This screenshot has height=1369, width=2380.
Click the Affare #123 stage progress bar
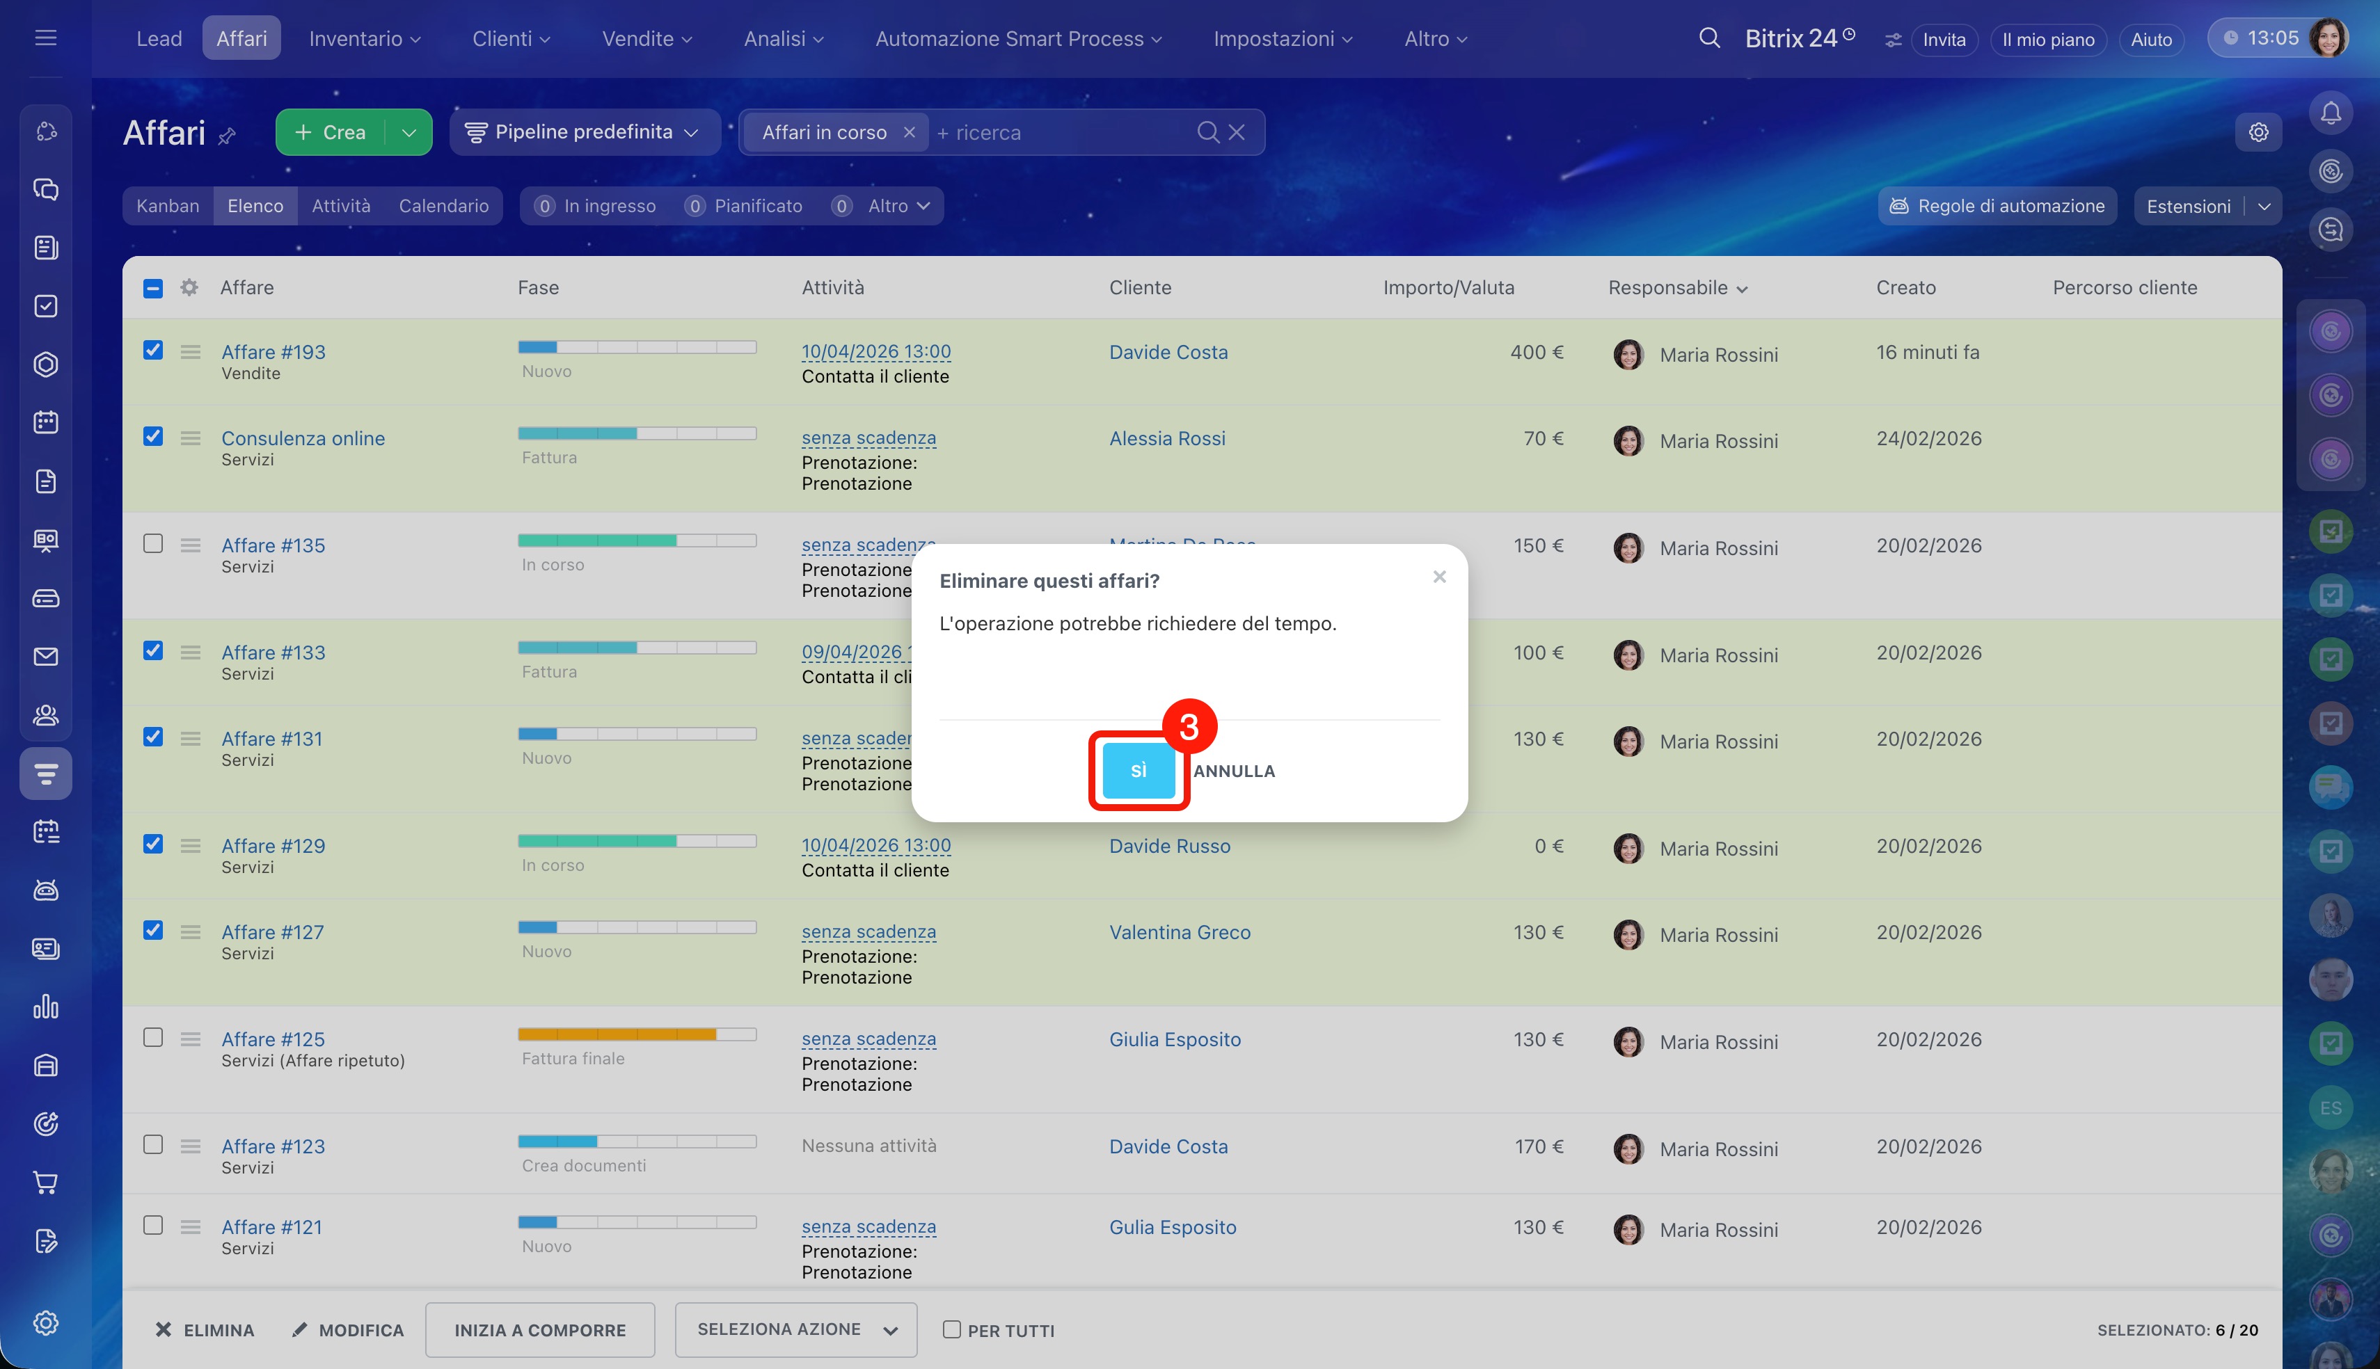637,1142
